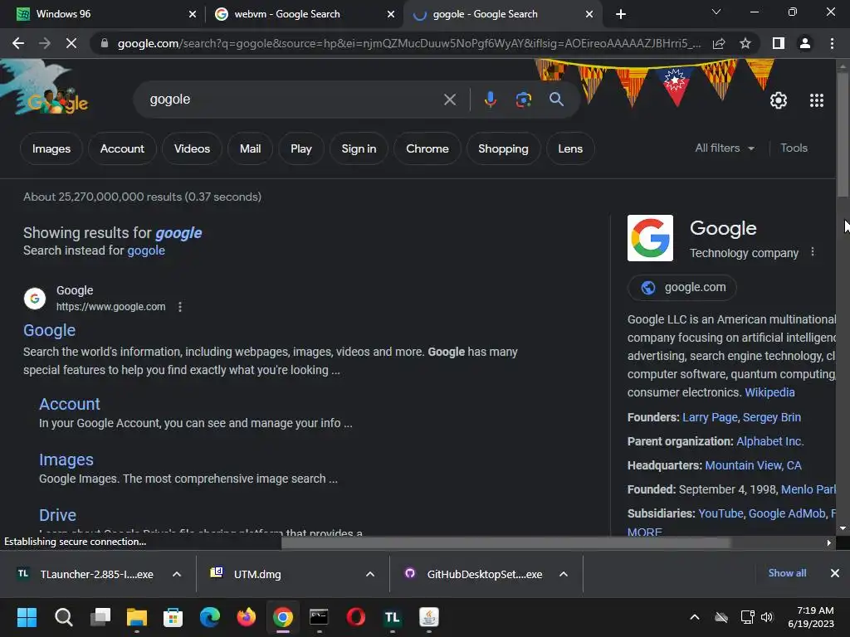Expand GitHubDesktopSetup download options chevron

pos(564,574)
